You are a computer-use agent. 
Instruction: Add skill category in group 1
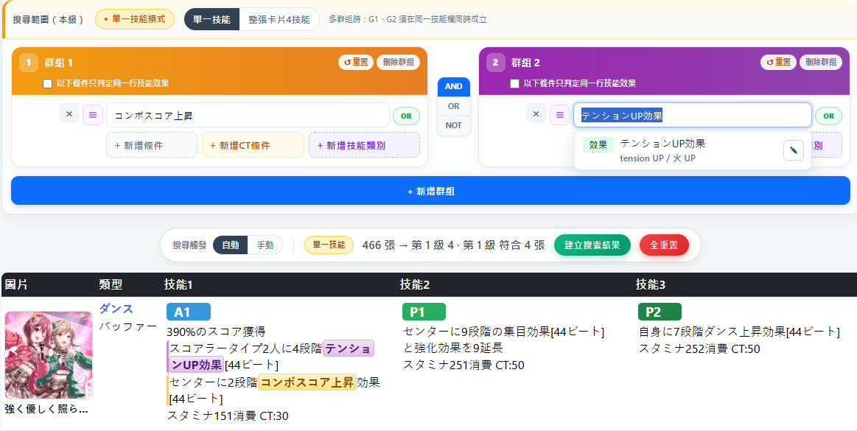[364, 144]
